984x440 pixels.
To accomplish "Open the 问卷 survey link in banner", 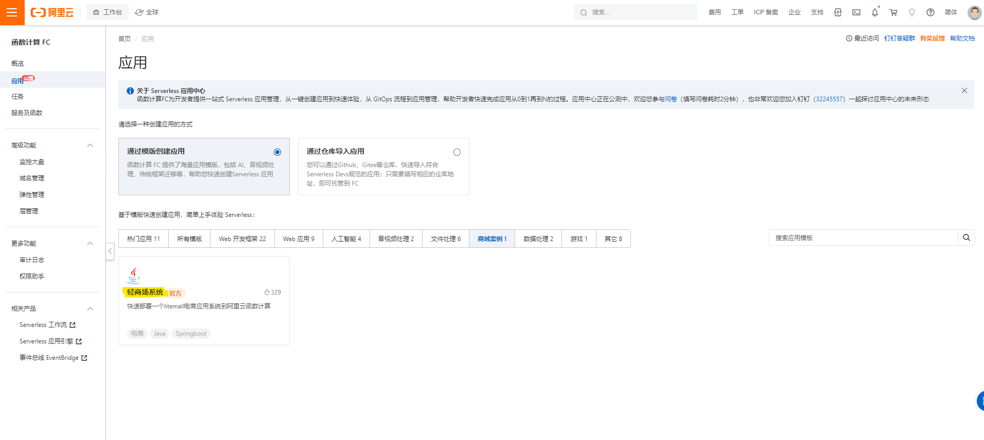I will click(671, 99).
